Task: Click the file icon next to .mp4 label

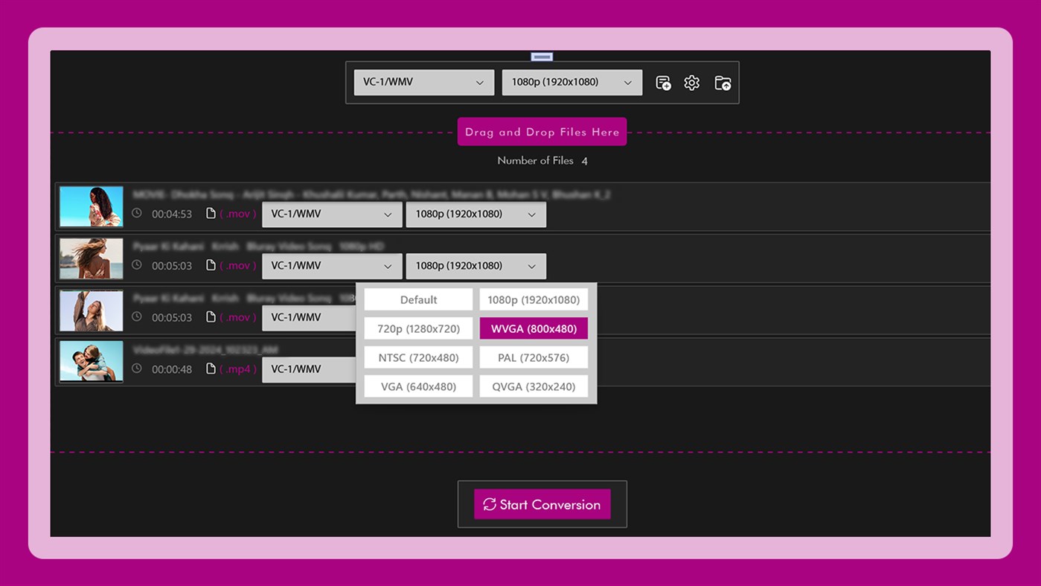Action: [x=211, y=369]
